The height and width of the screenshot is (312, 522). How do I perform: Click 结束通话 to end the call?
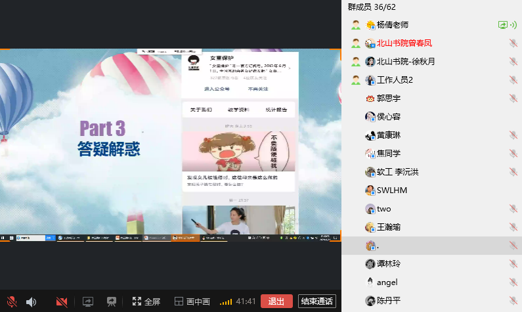click(x=316, y=301)
